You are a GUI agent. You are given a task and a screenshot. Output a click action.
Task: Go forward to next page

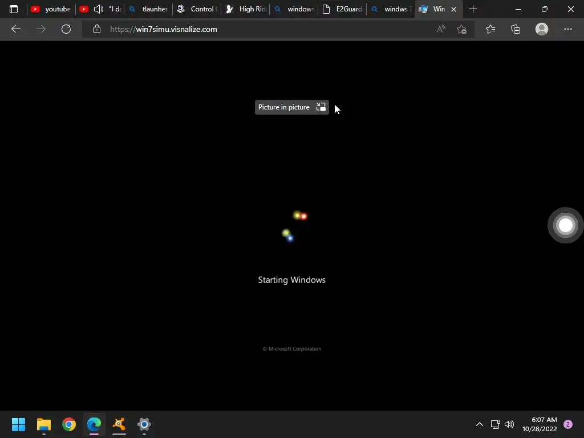tap(41, 29)
